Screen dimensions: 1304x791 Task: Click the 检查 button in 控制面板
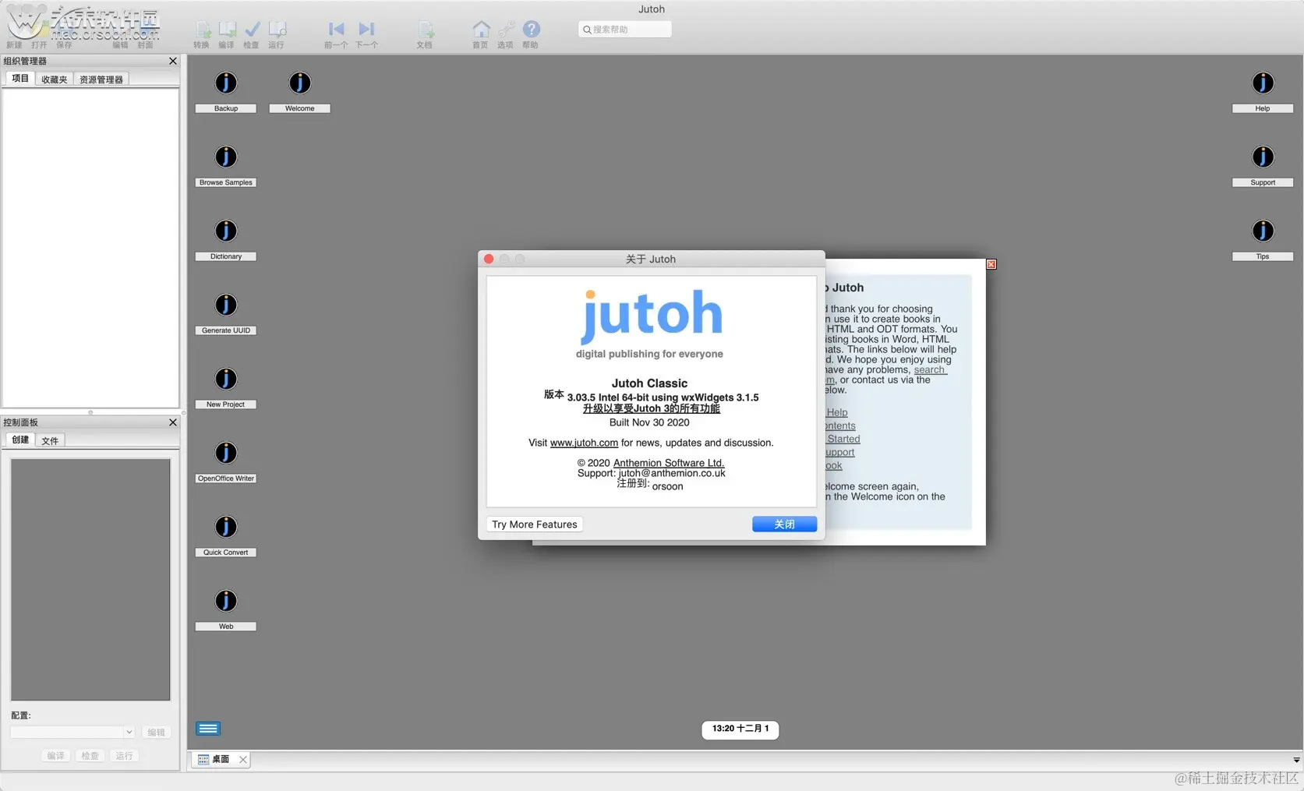point(90,755)
